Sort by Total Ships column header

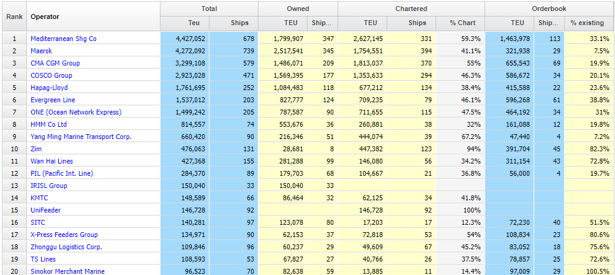click(234, 23)
